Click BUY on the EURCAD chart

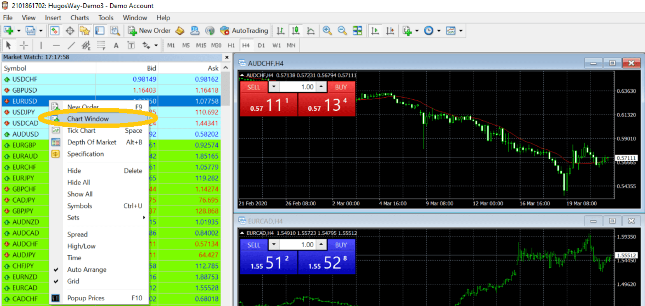click(341, 245)
